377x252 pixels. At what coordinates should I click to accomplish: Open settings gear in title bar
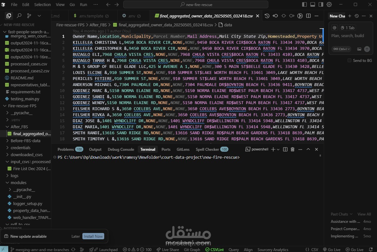[329, 4]
